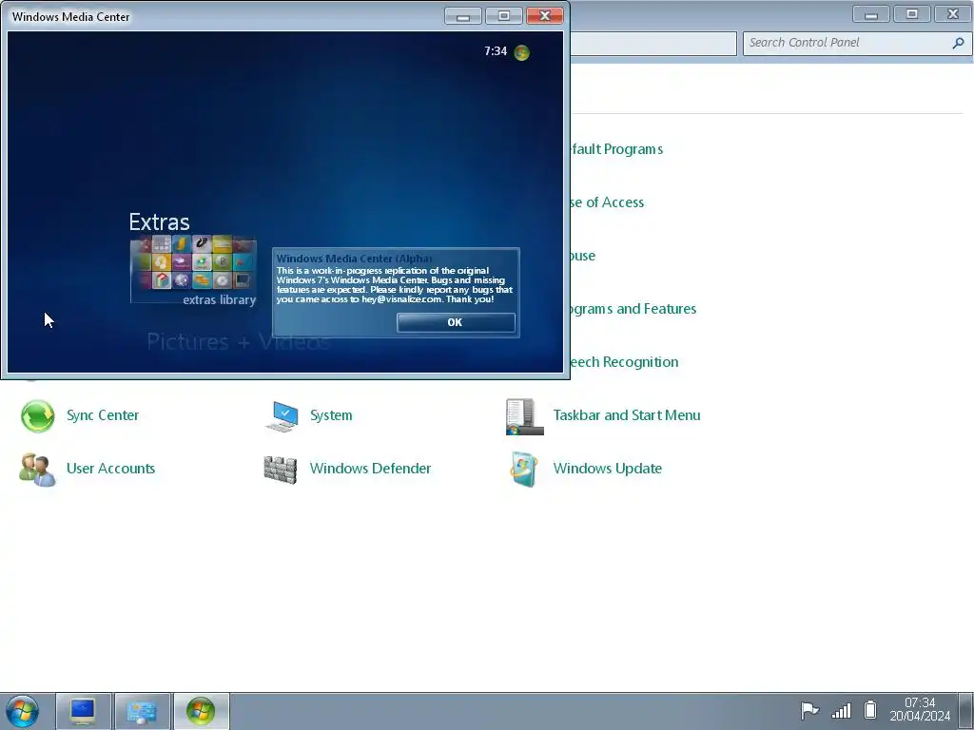Switch to the Control Panel taskbar button
974x730 pixels.
pos(143,711)
